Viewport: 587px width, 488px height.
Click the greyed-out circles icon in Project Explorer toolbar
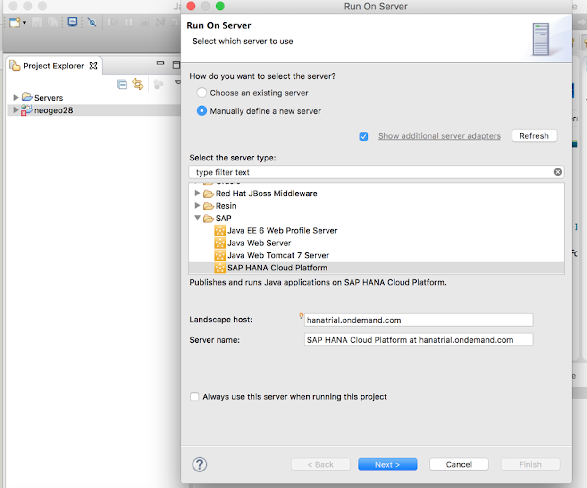(x=159, y=84)
